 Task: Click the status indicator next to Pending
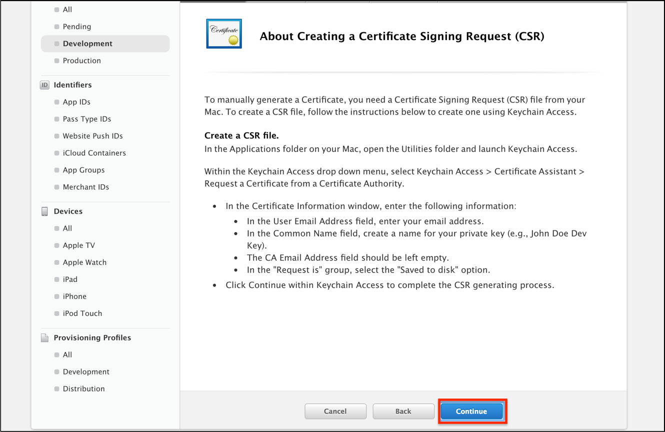point(56,26)
